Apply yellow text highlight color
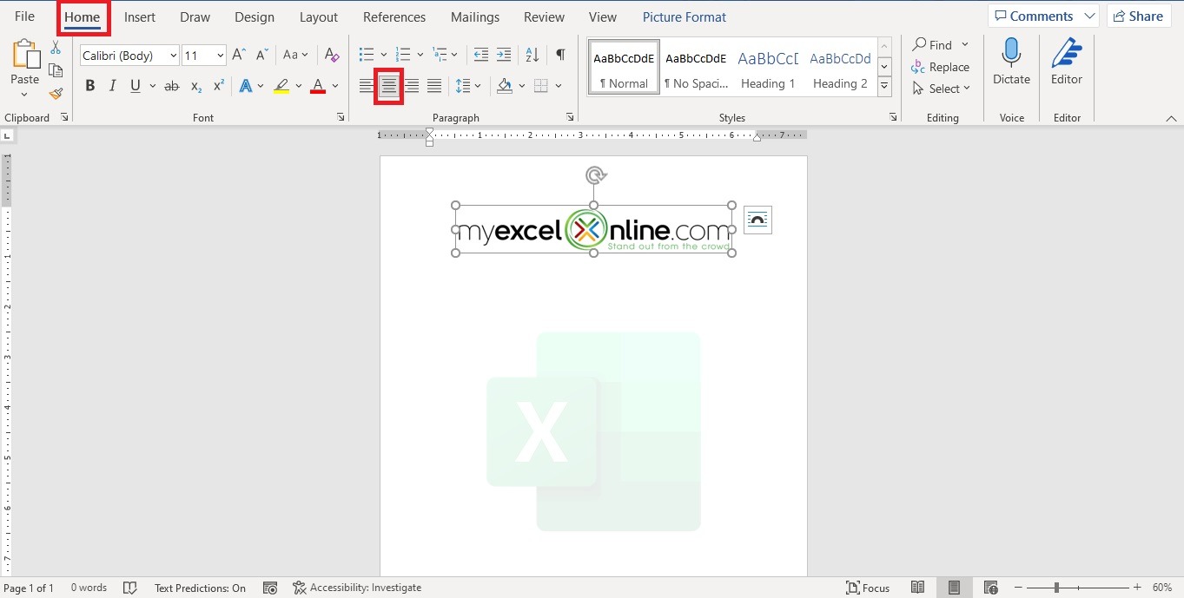This screenshot has width=1184, height=598. coord(281,86)
